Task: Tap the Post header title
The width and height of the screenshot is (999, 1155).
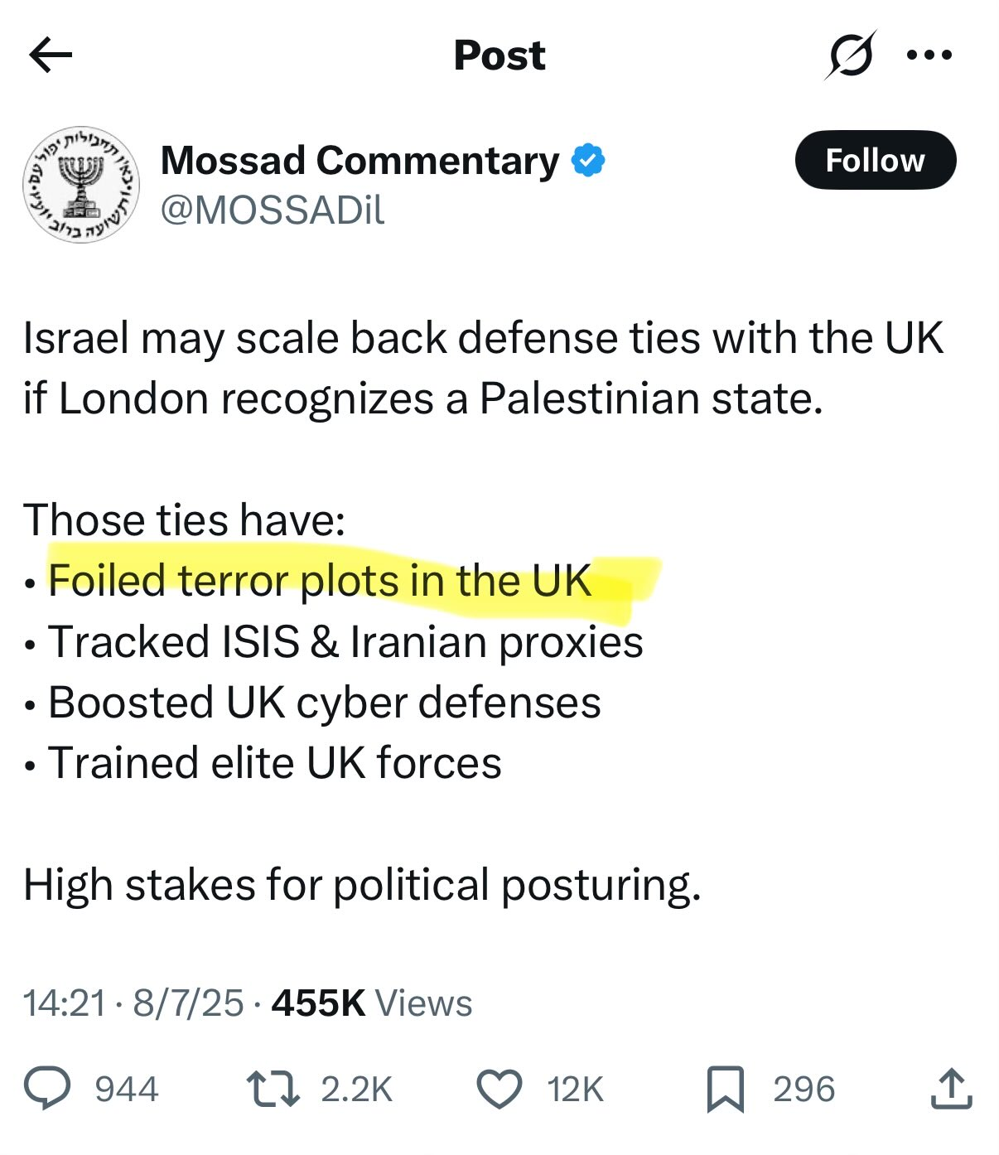Action: pos(499,56)
